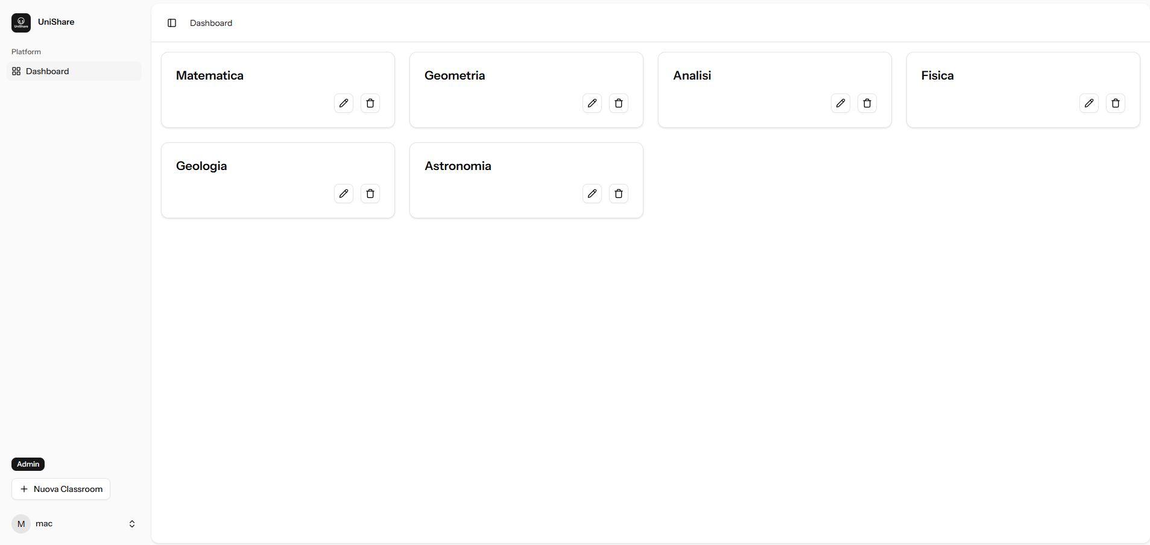Edit the Analisi classroom

(841, 103)
